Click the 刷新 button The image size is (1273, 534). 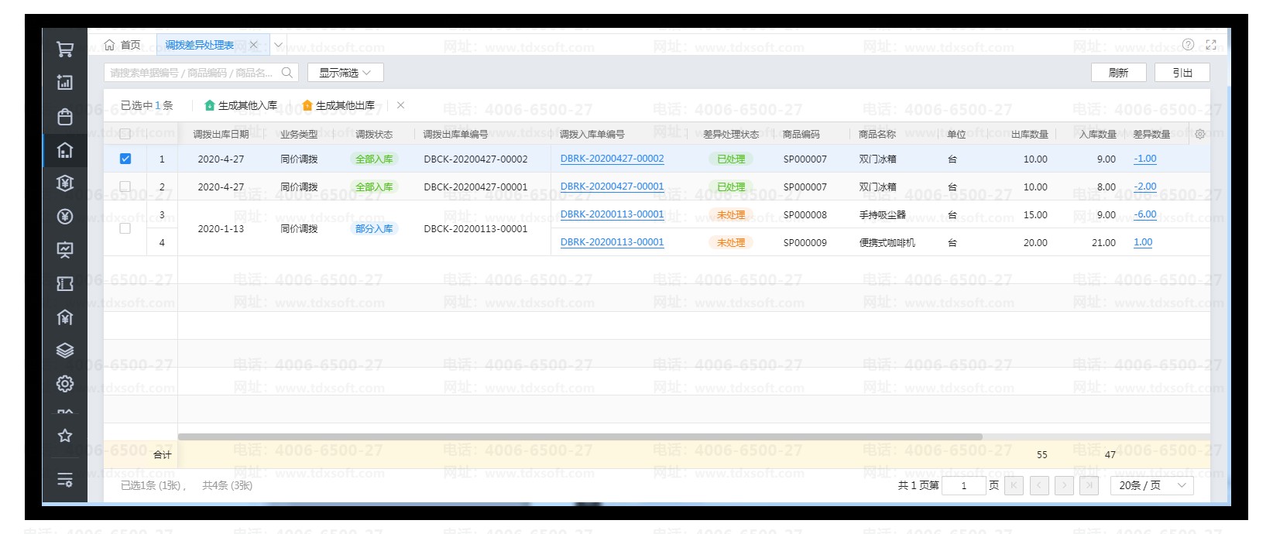pyautogui.click(x=1118, y=73)
